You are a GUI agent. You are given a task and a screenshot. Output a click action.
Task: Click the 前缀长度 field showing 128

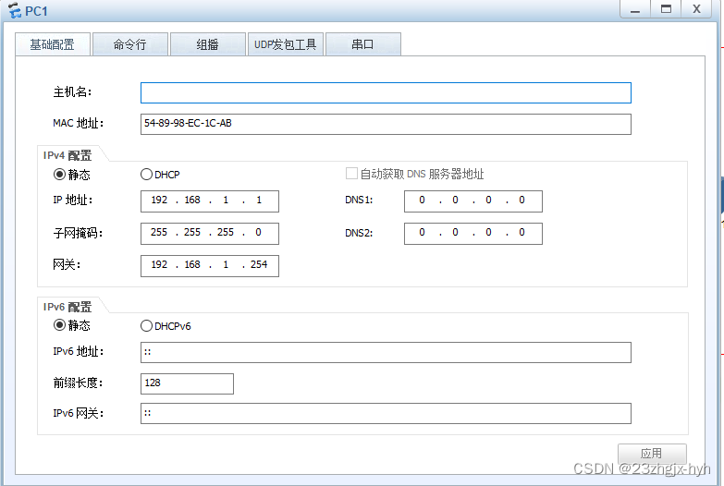(x=187, y=383)
